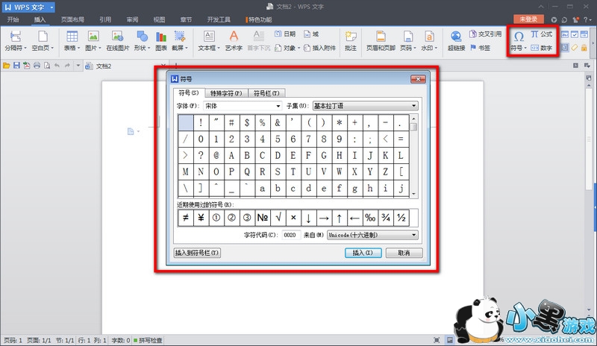Click the Omega symbol icon in ribbon
This screenshot has height=346, width=597.
(518, 35)
